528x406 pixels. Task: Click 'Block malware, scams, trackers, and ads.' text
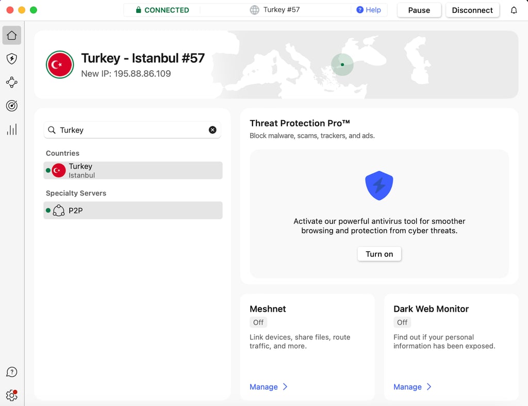tap(312, 136)
